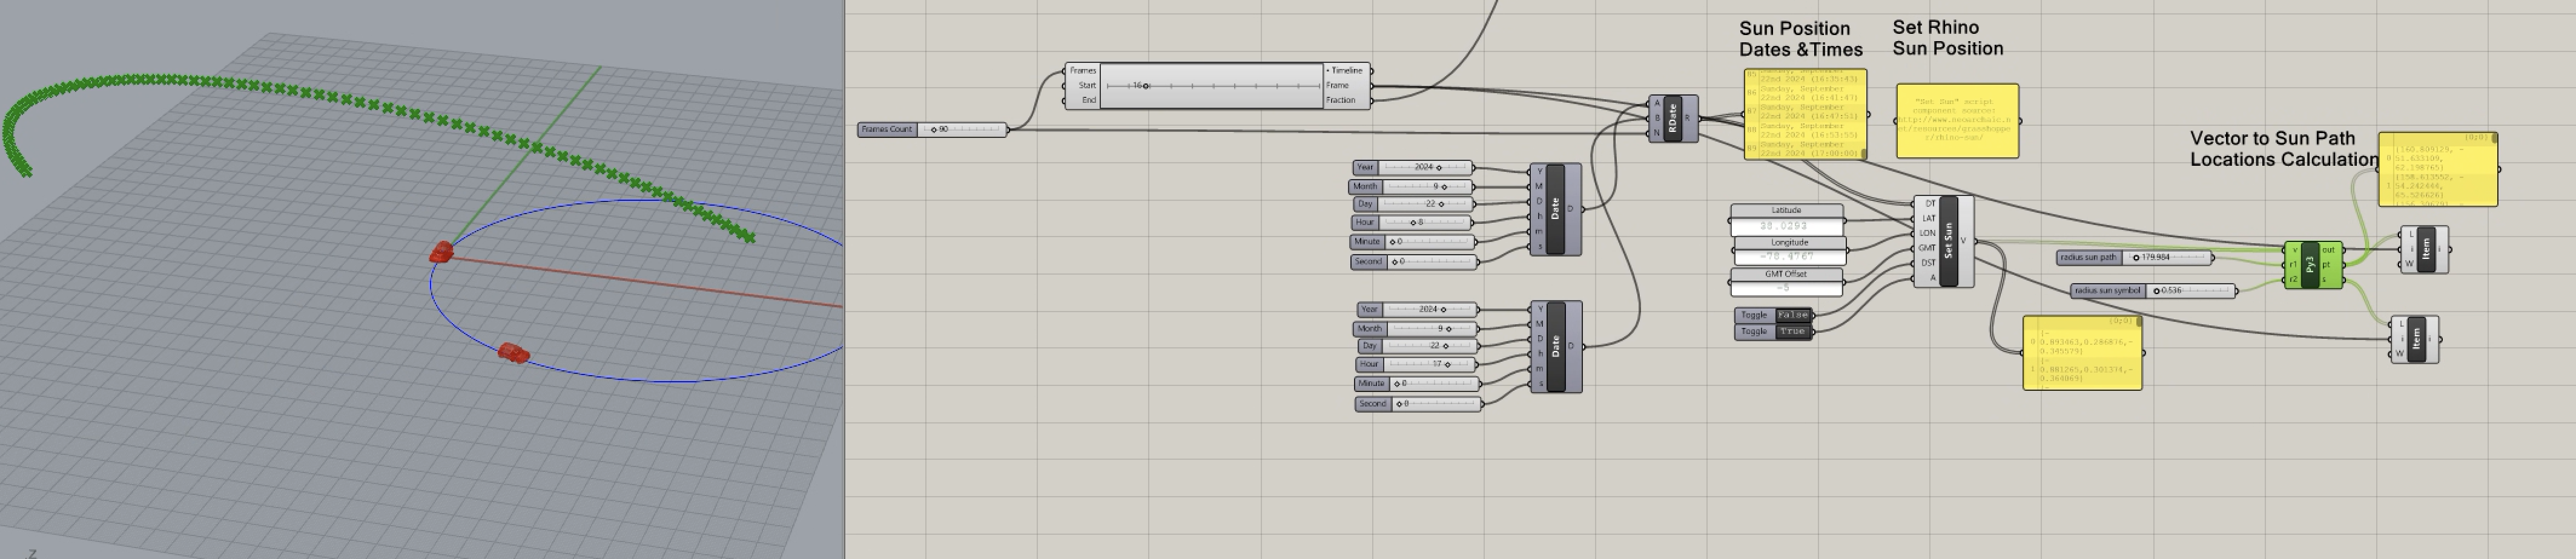Select the Date component fed by Hour 17
The image size is (2576, 559).
coord(1555,347)
